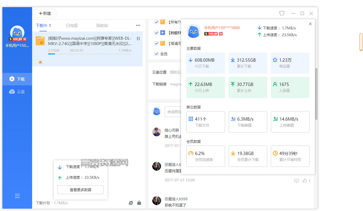Click the 6.3MB/s 下载峰值 card
Image resolution: width=363 pixels, height=211 pixels.
point(248,122)
